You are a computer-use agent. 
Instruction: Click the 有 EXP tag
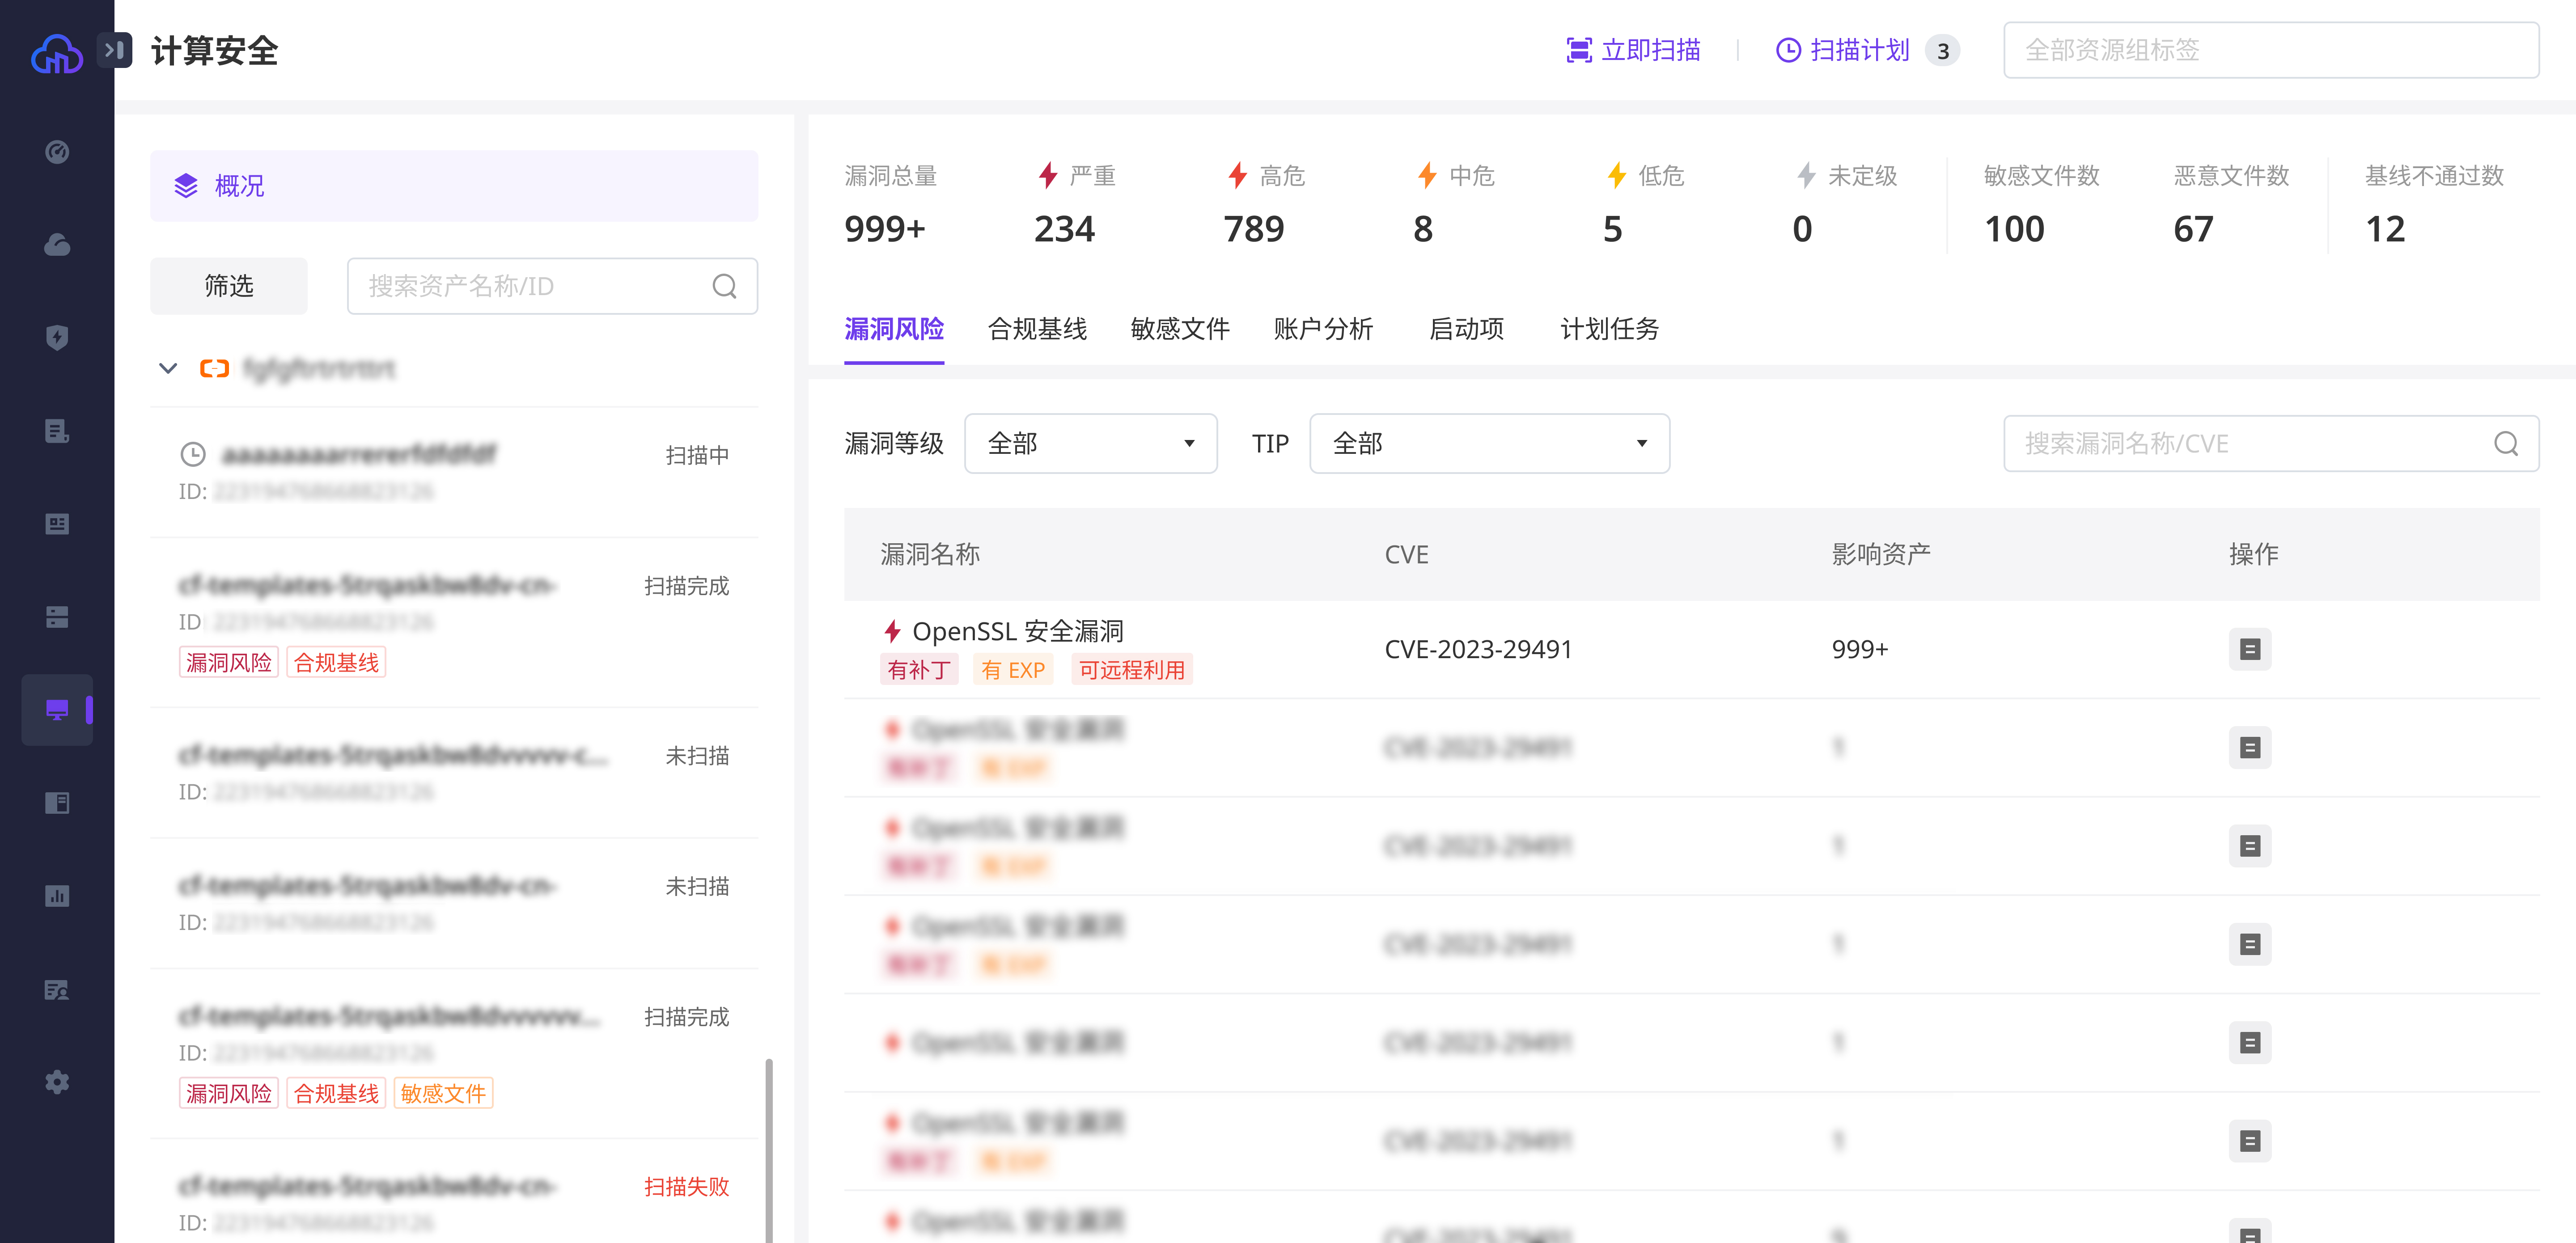coord(1013,670)
